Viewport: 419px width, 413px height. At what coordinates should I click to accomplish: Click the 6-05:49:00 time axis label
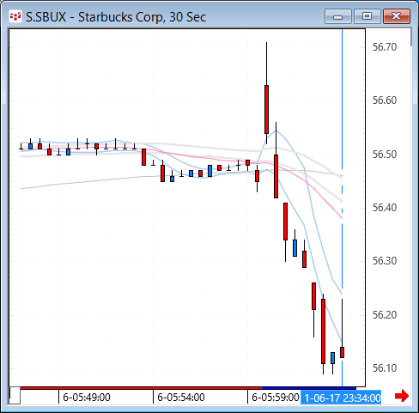(x=87, y=398)
